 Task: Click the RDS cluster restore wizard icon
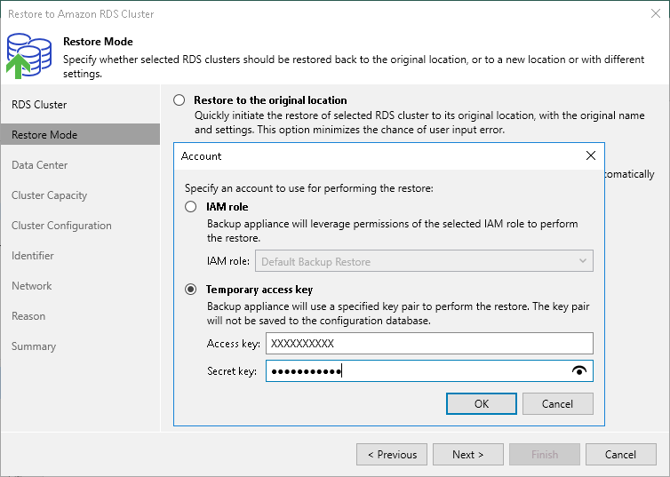(28, 53)
